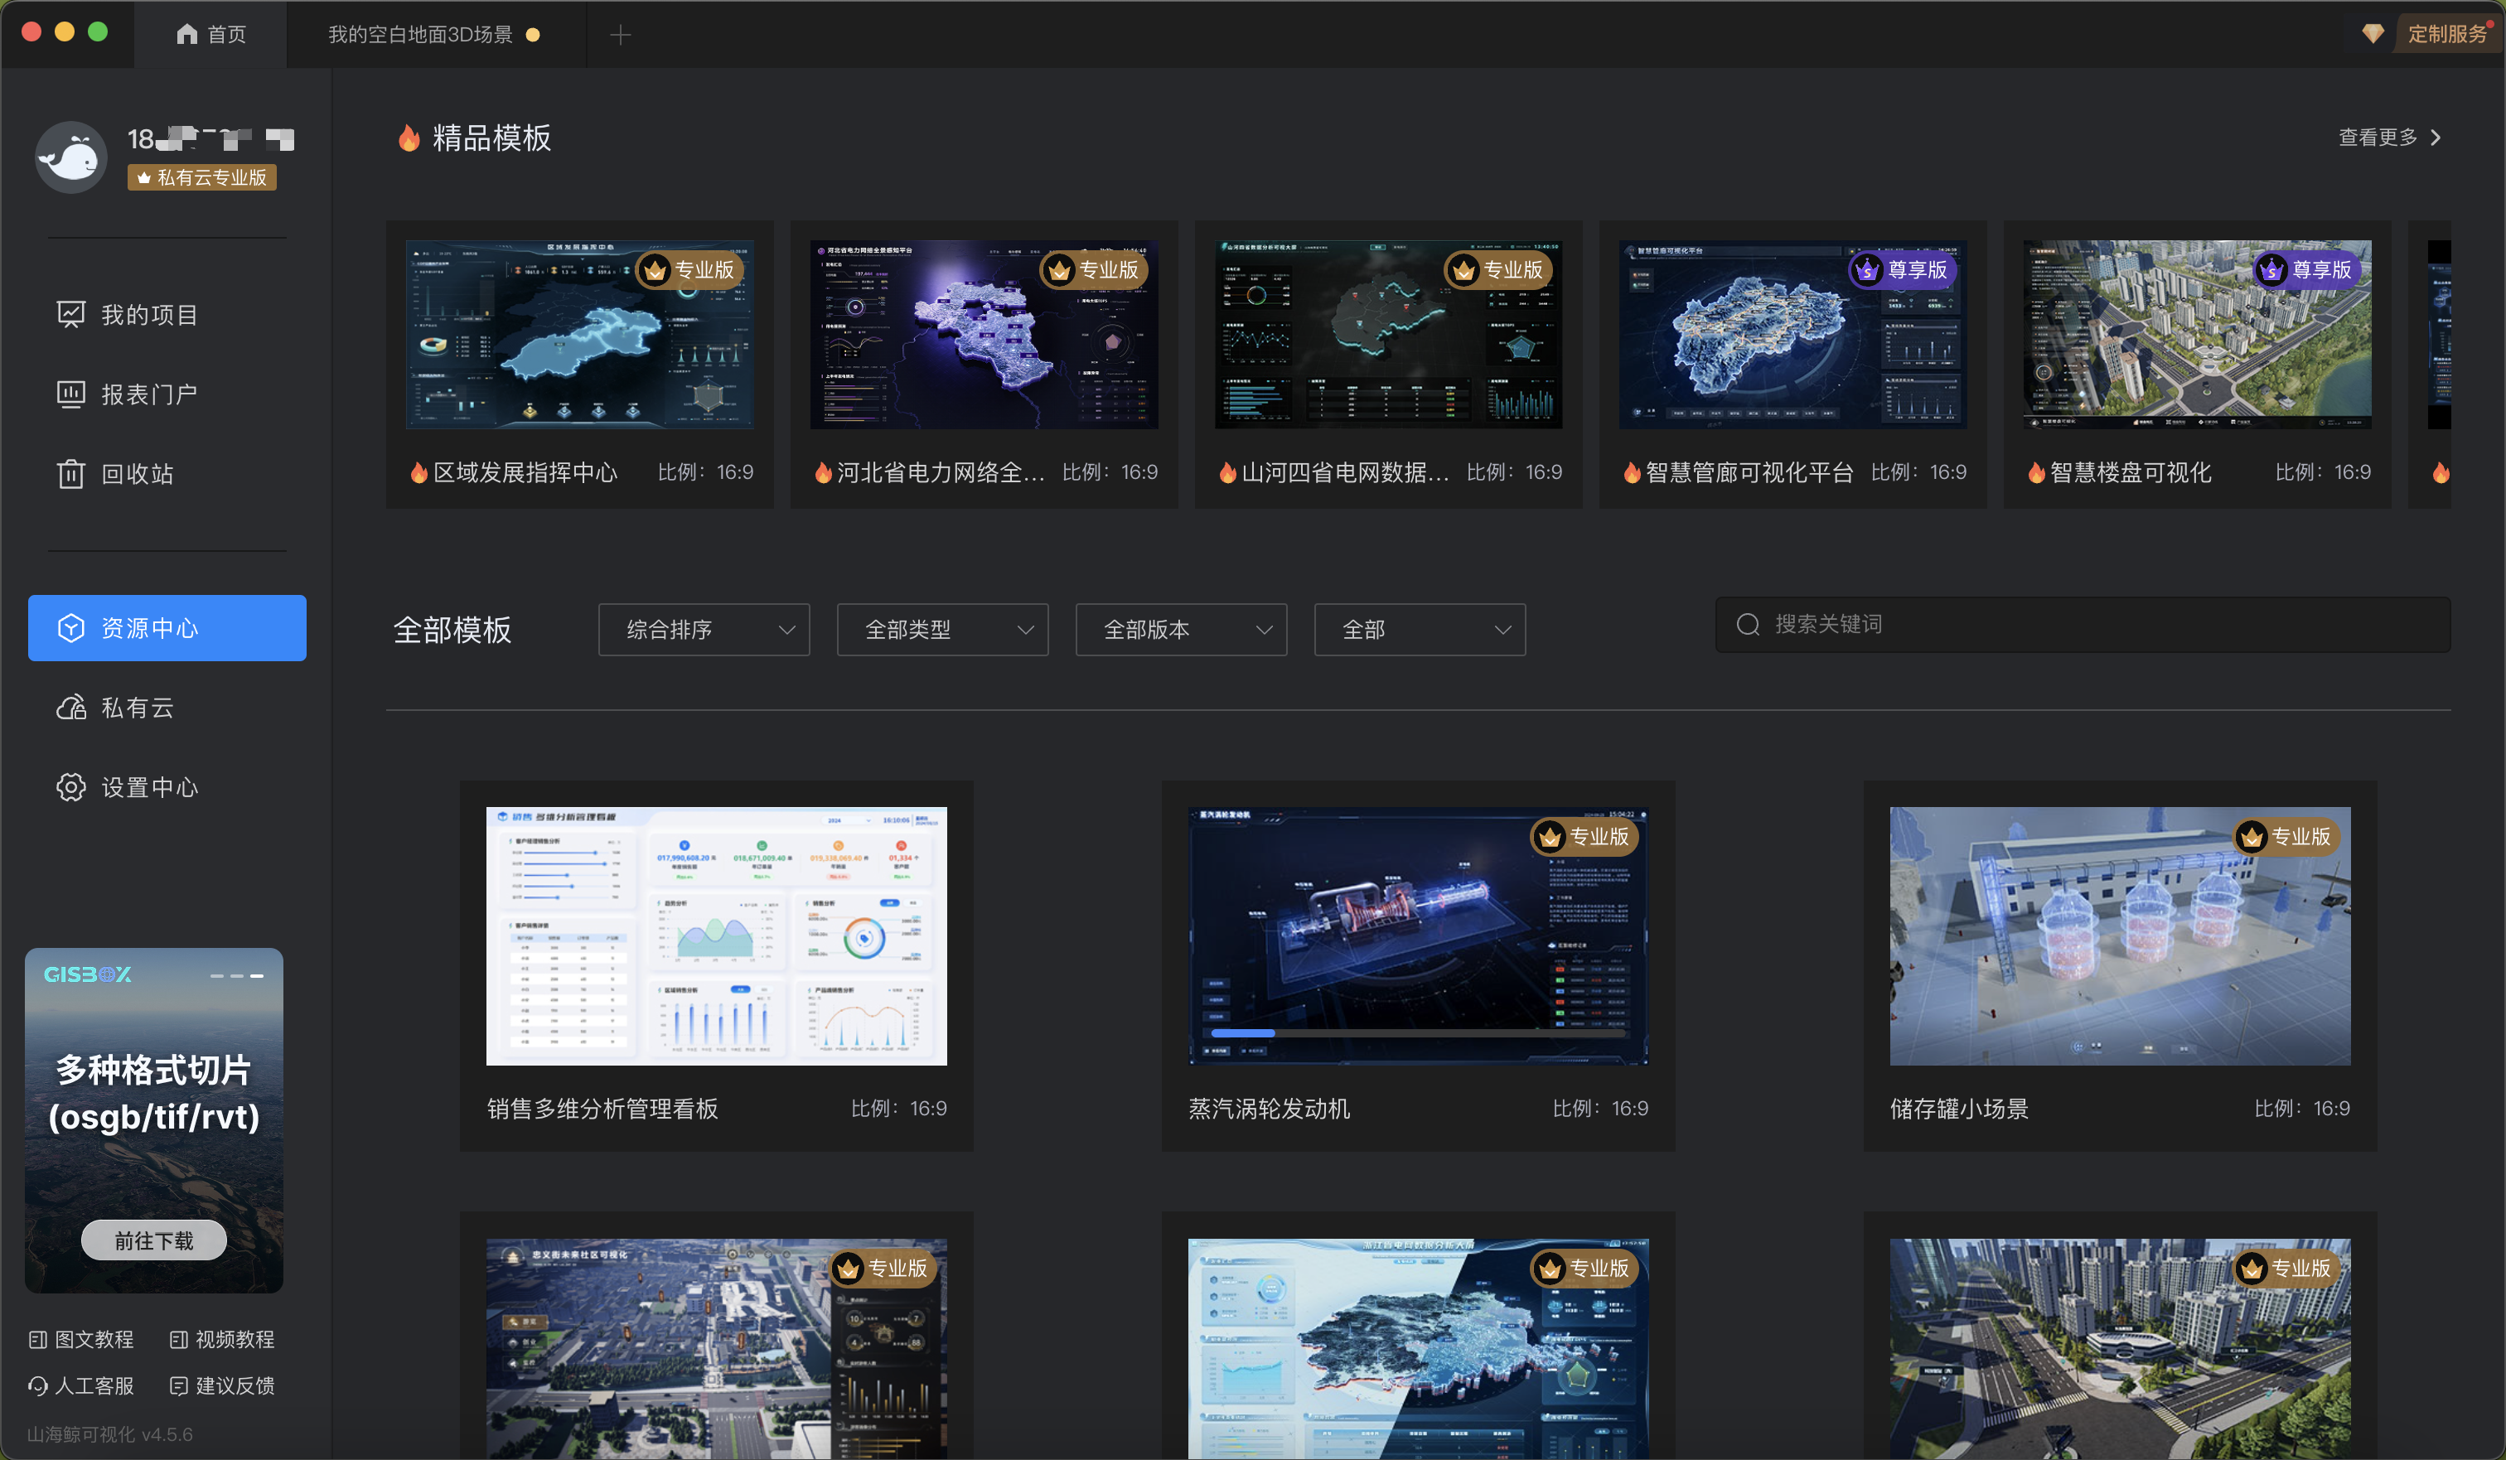The width and height of the screenshot is (2506, 1460).
Task: Open 销售多维分析管理看板 template
Action: coord(717,935)
